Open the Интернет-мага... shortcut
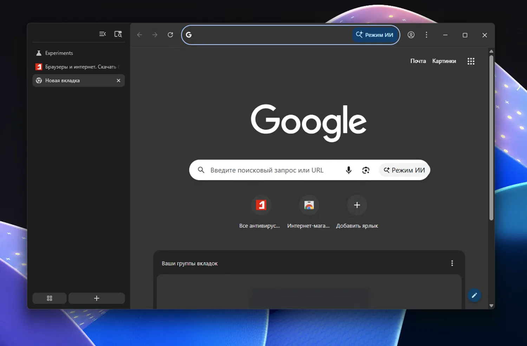 308,212
